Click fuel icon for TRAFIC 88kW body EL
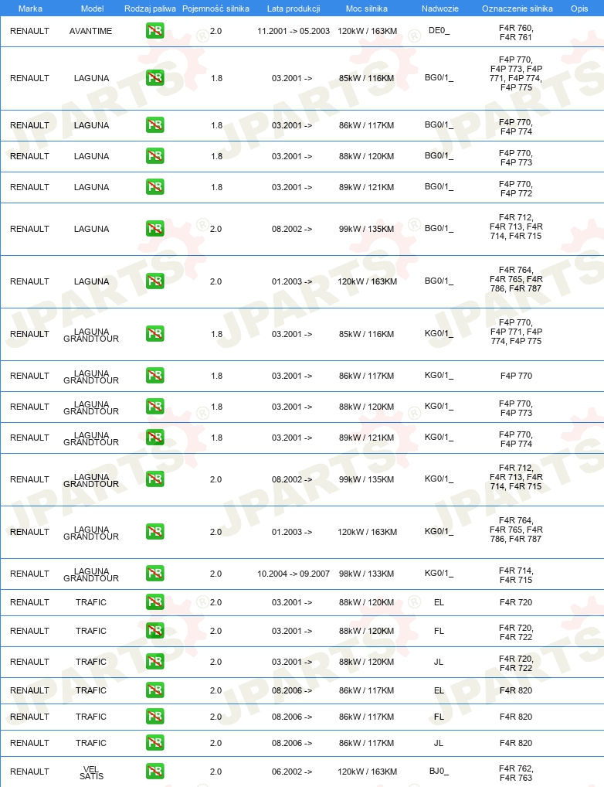This screenshot has width=604, height=787. (x=155, y=601)
